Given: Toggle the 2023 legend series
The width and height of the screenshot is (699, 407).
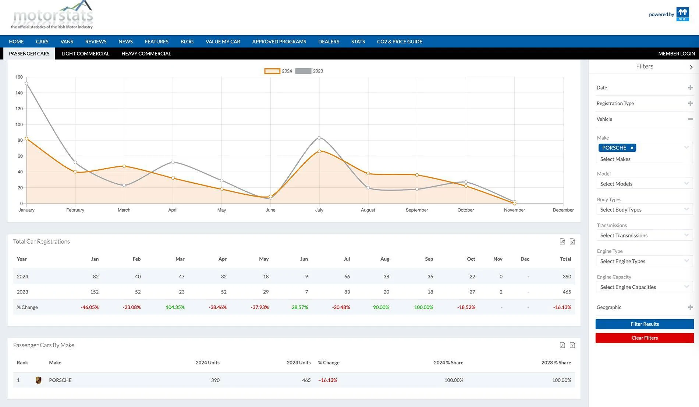Looking at the screenshot, I should [309, 71].
